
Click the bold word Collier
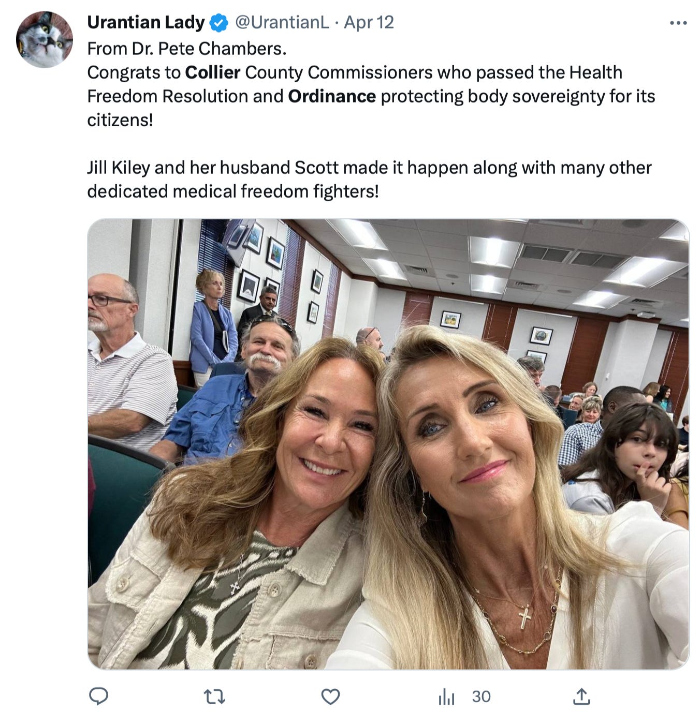click(212, 72)
